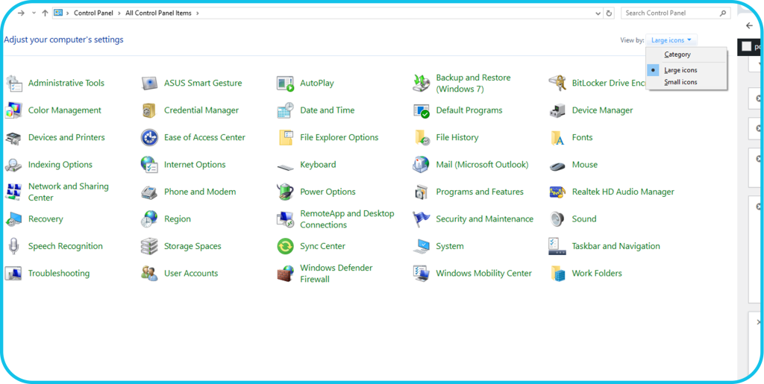
Task: Click the Device Manager icon
Action: [557, 110]
